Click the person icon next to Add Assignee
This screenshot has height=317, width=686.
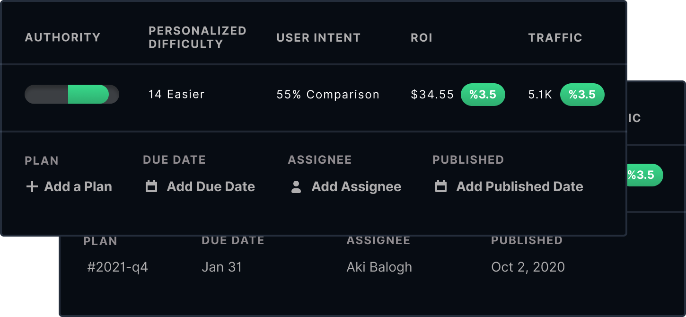[296, 187]
